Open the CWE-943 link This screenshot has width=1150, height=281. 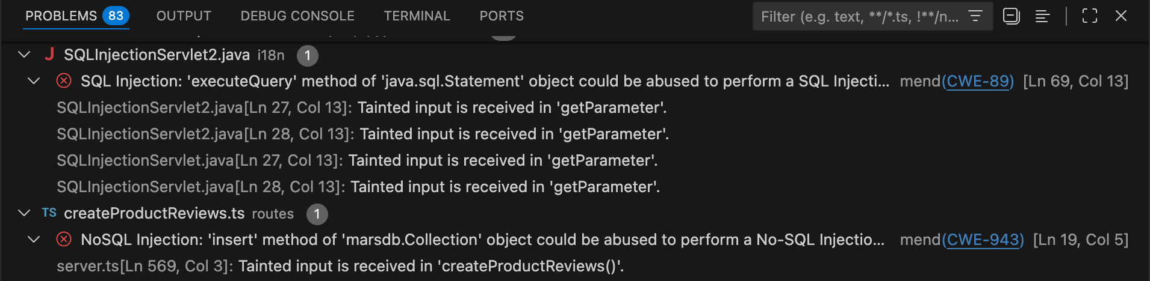click(984, 240)
